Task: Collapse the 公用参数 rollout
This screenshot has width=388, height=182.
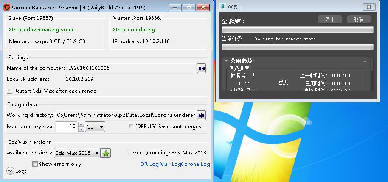Action: point(226,61)
